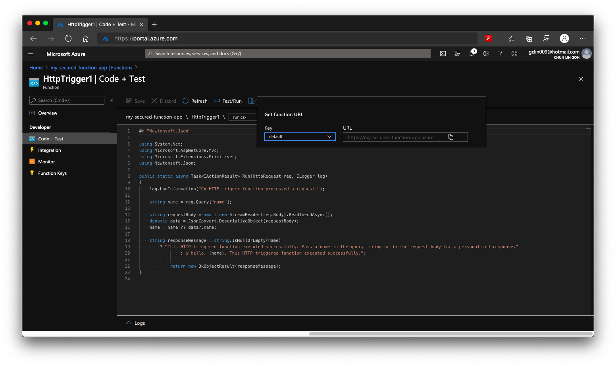Collapse the function sidebar with the chevron
This screenshot has height=366, width=616.
111,100
